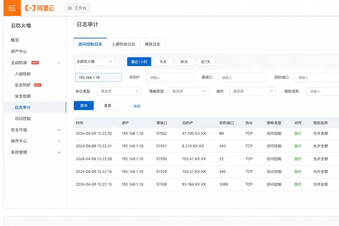Open the hamburger menu button
339x226 pixels.
tap(12, 8)
